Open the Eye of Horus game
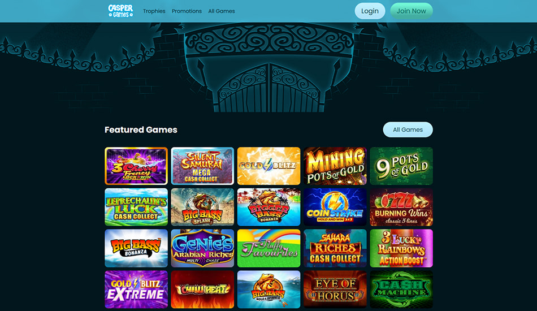Image resolution: width=537 pixels, height=311 pixels. [335, 290]
